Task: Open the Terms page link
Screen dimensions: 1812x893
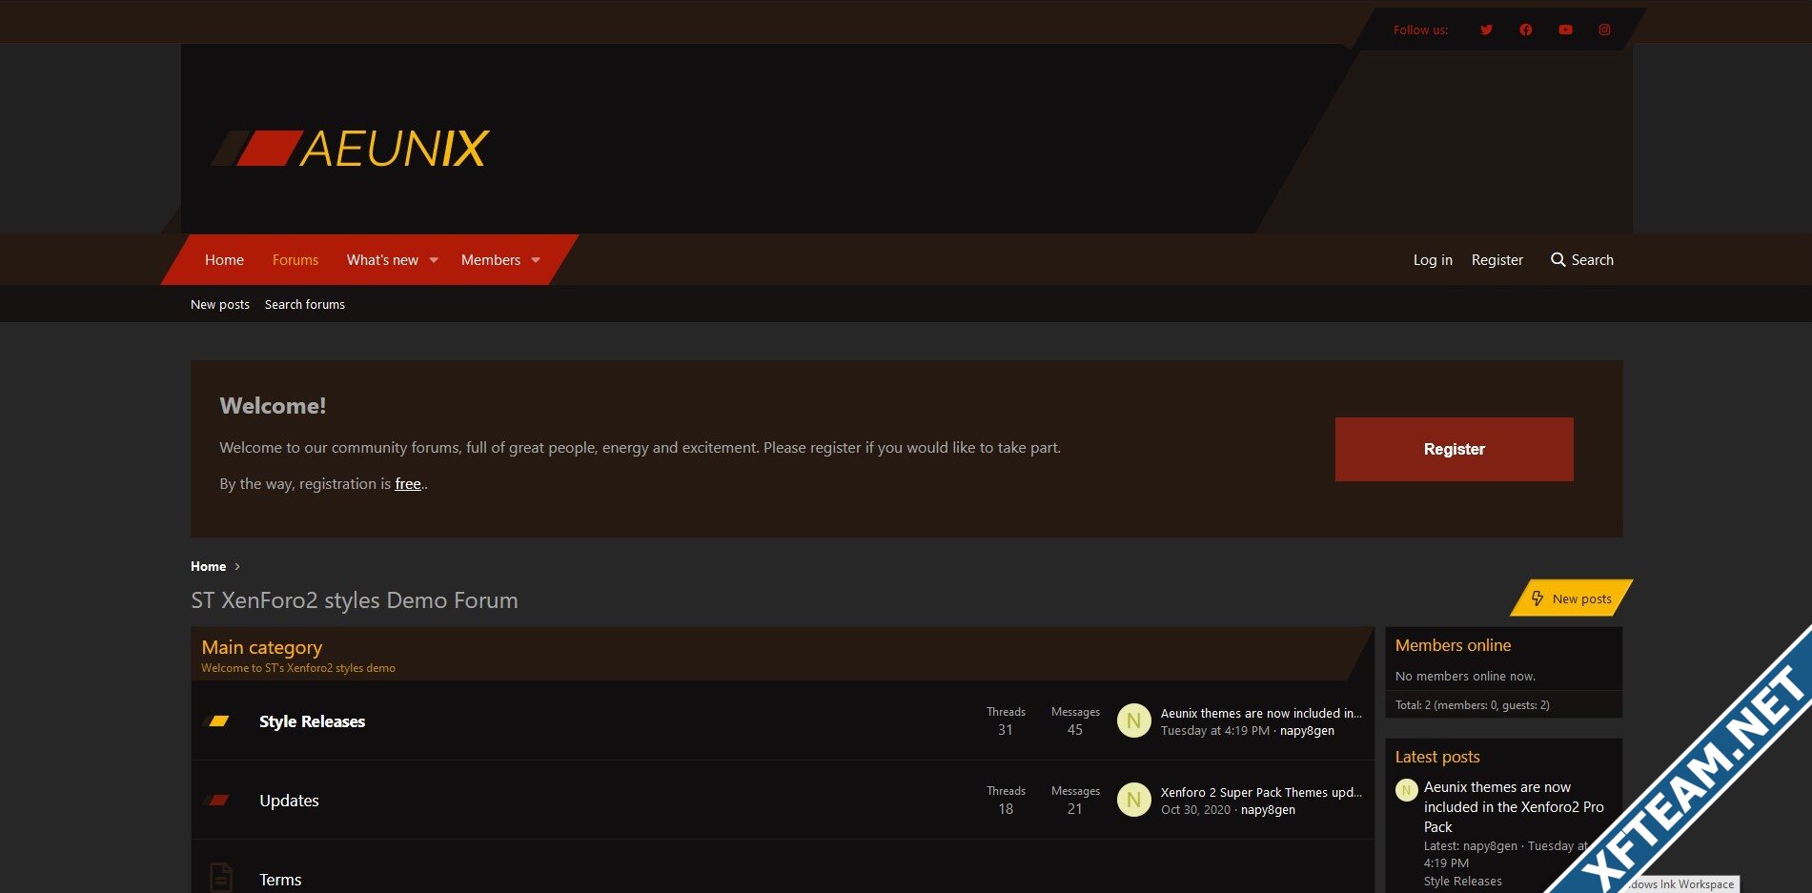Action: [x=280, y=880]
